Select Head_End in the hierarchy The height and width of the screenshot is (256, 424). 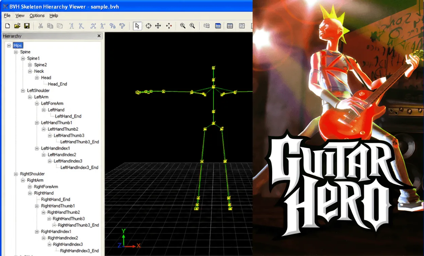pos(57,84)
